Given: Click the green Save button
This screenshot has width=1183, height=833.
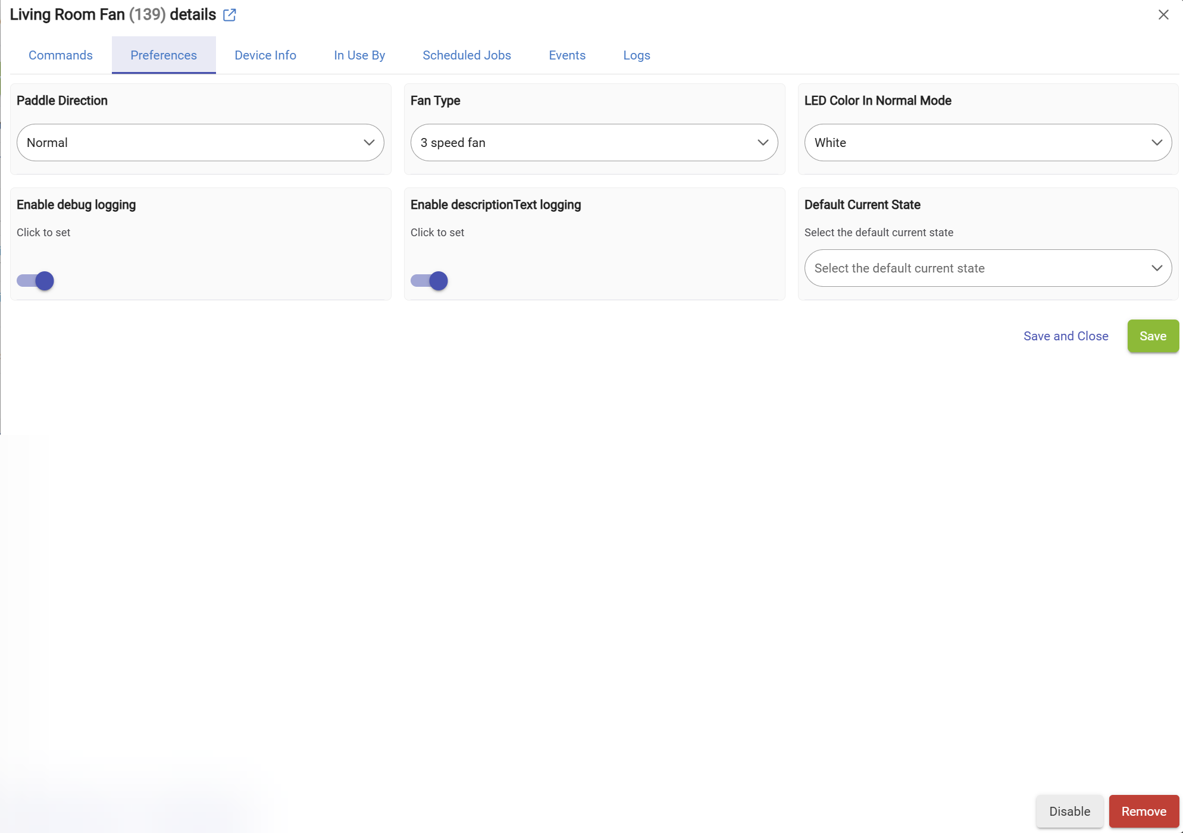Looking at the screenshot, I should pos(1153,336).
